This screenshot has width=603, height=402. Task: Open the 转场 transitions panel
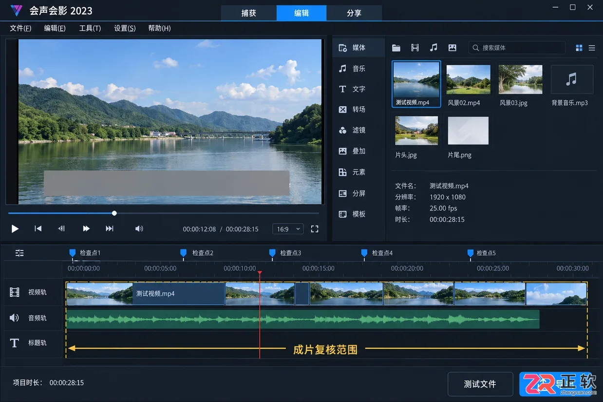[x=359, y=110]
